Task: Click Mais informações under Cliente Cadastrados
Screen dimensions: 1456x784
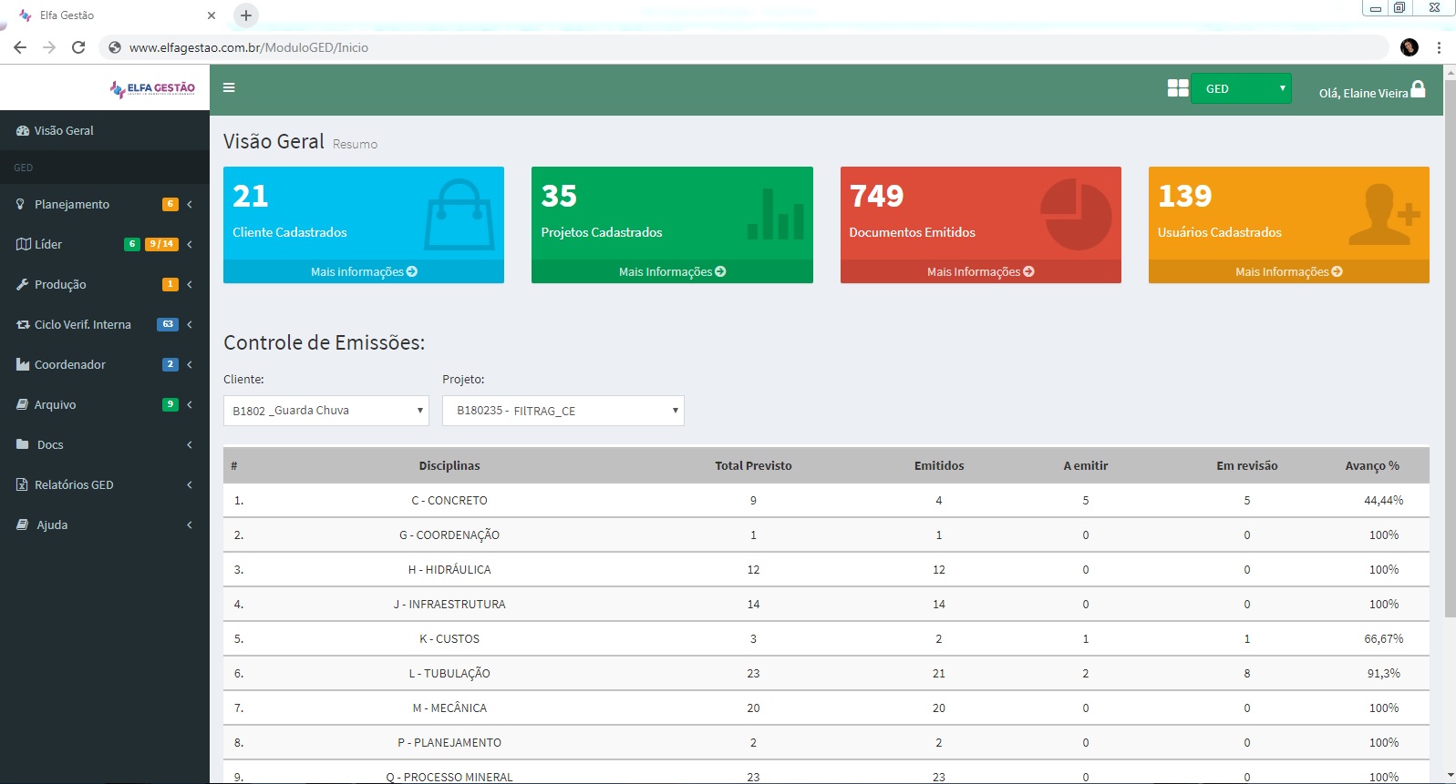Action: tap(363, 271)
